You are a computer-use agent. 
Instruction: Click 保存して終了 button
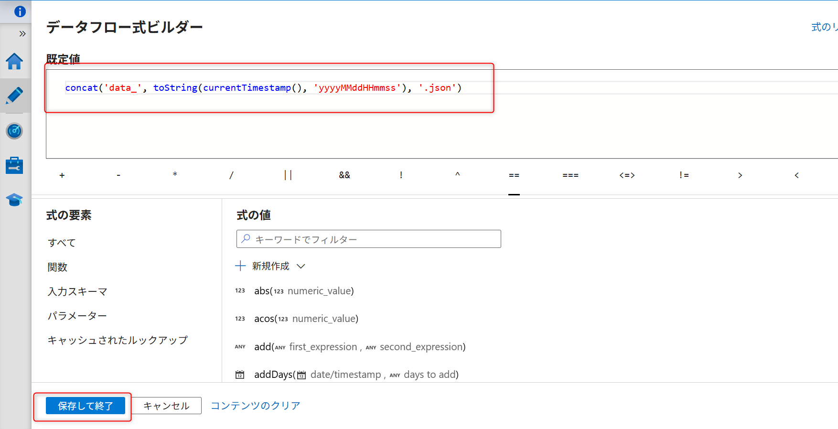[86, 406]
